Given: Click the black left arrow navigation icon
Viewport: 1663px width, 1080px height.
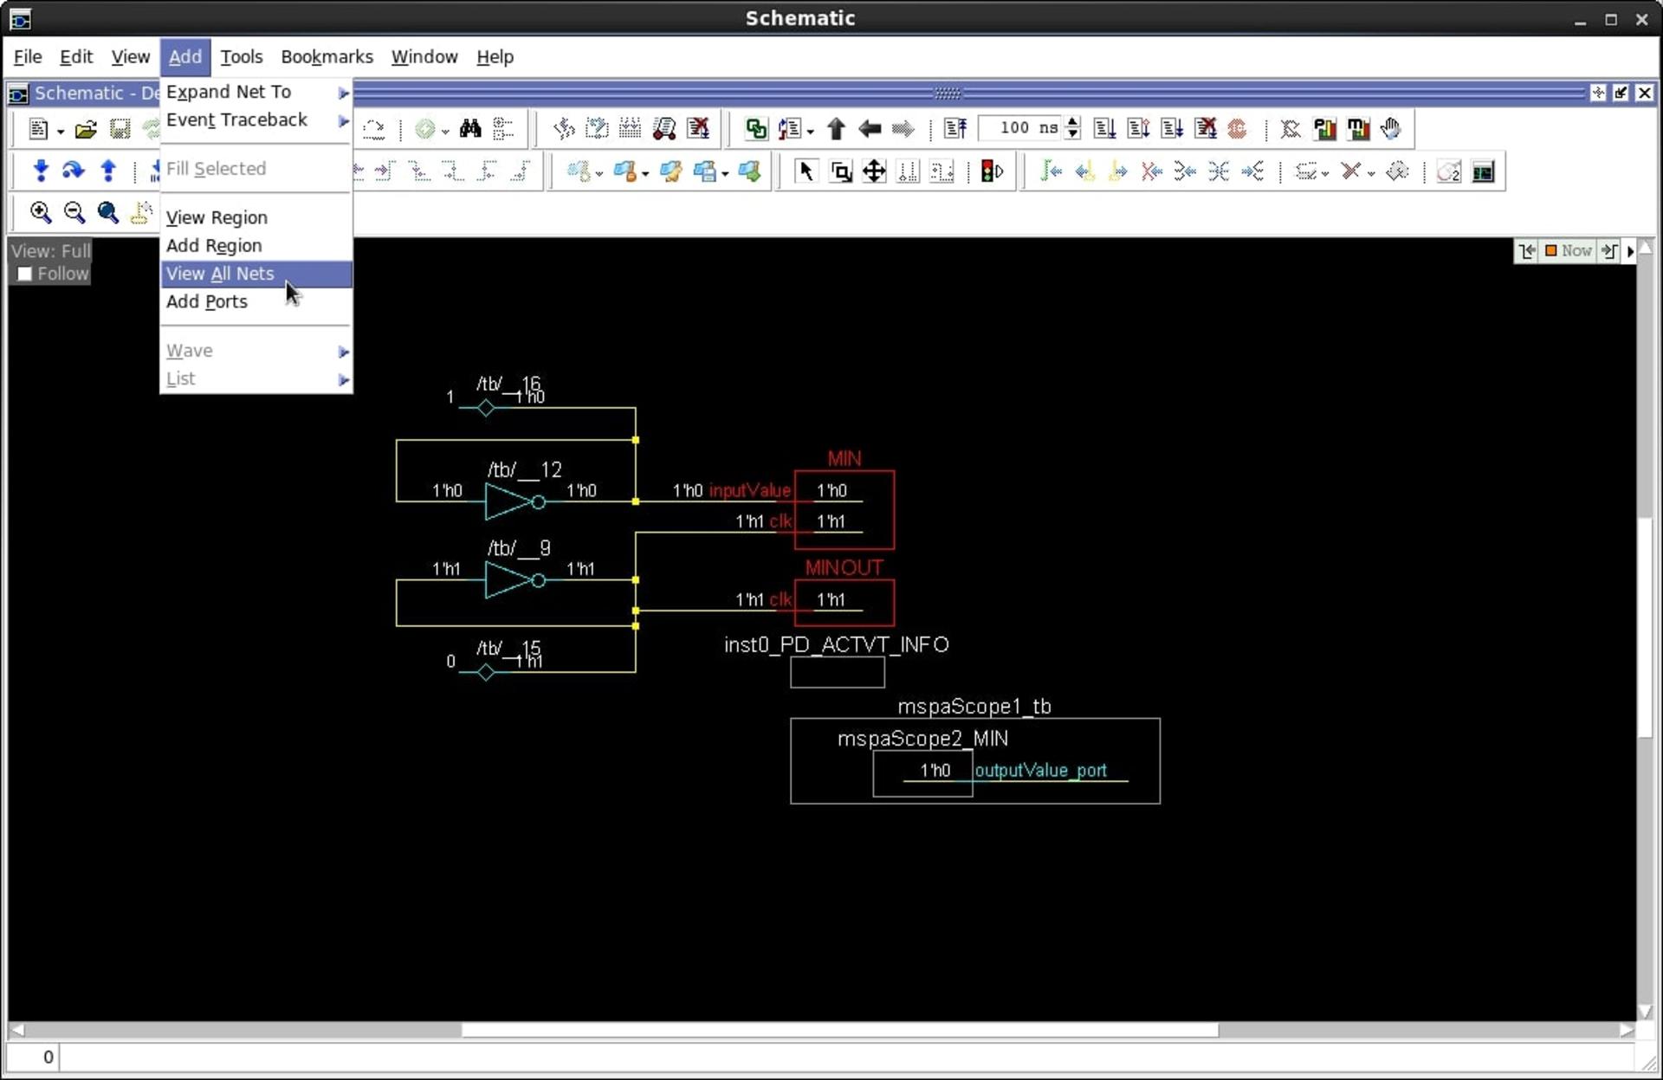Looking at the screenshot, I should tap(869, 129).
